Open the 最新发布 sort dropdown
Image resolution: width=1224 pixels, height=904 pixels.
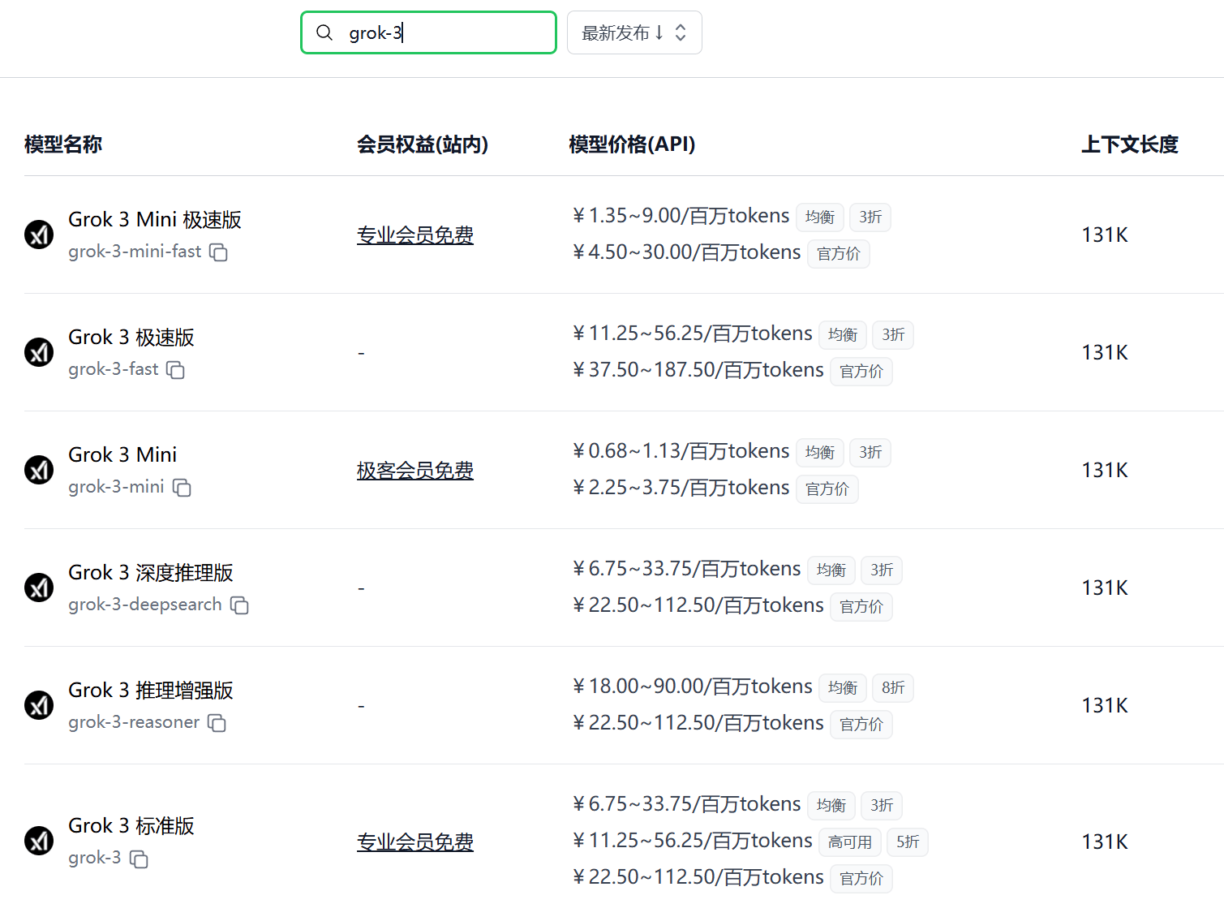634,32
